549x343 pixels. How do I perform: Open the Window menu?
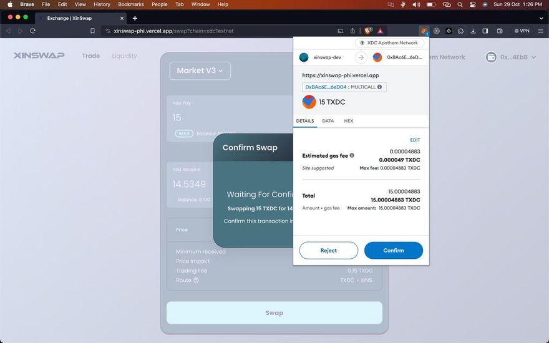coord(200,4)
